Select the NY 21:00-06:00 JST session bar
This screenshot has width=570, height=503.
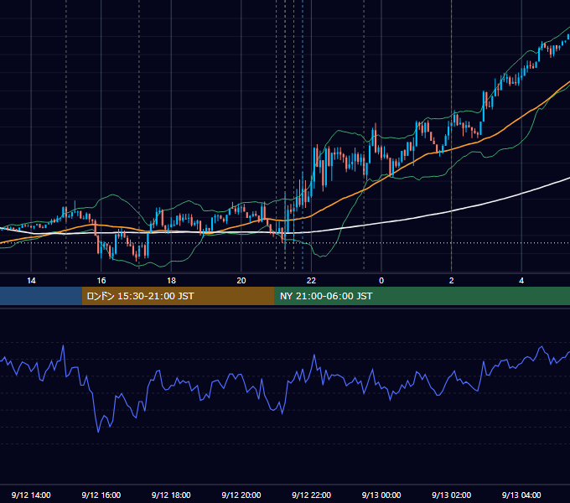422,296
